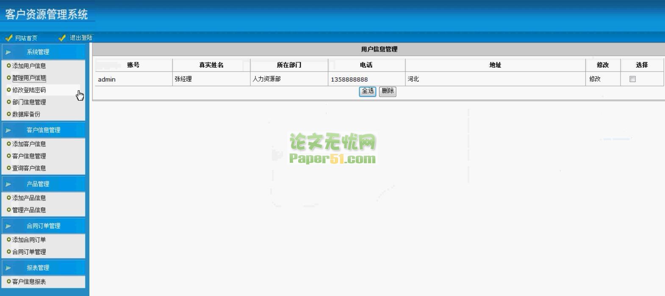Viewport: 665px width, 296px height.
Task: Open the 产品管理 menu header
Action: (x=44, y=184)
